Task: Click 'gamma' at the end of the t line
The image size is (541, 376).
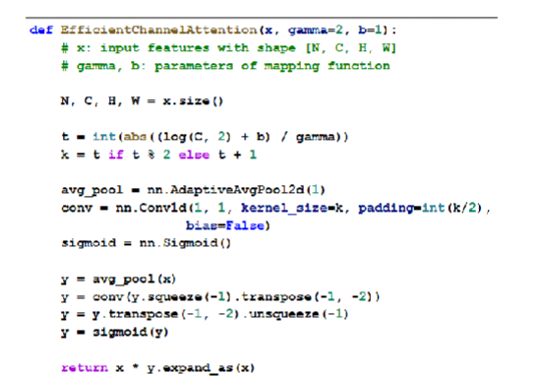Action: tap(316, 138)
